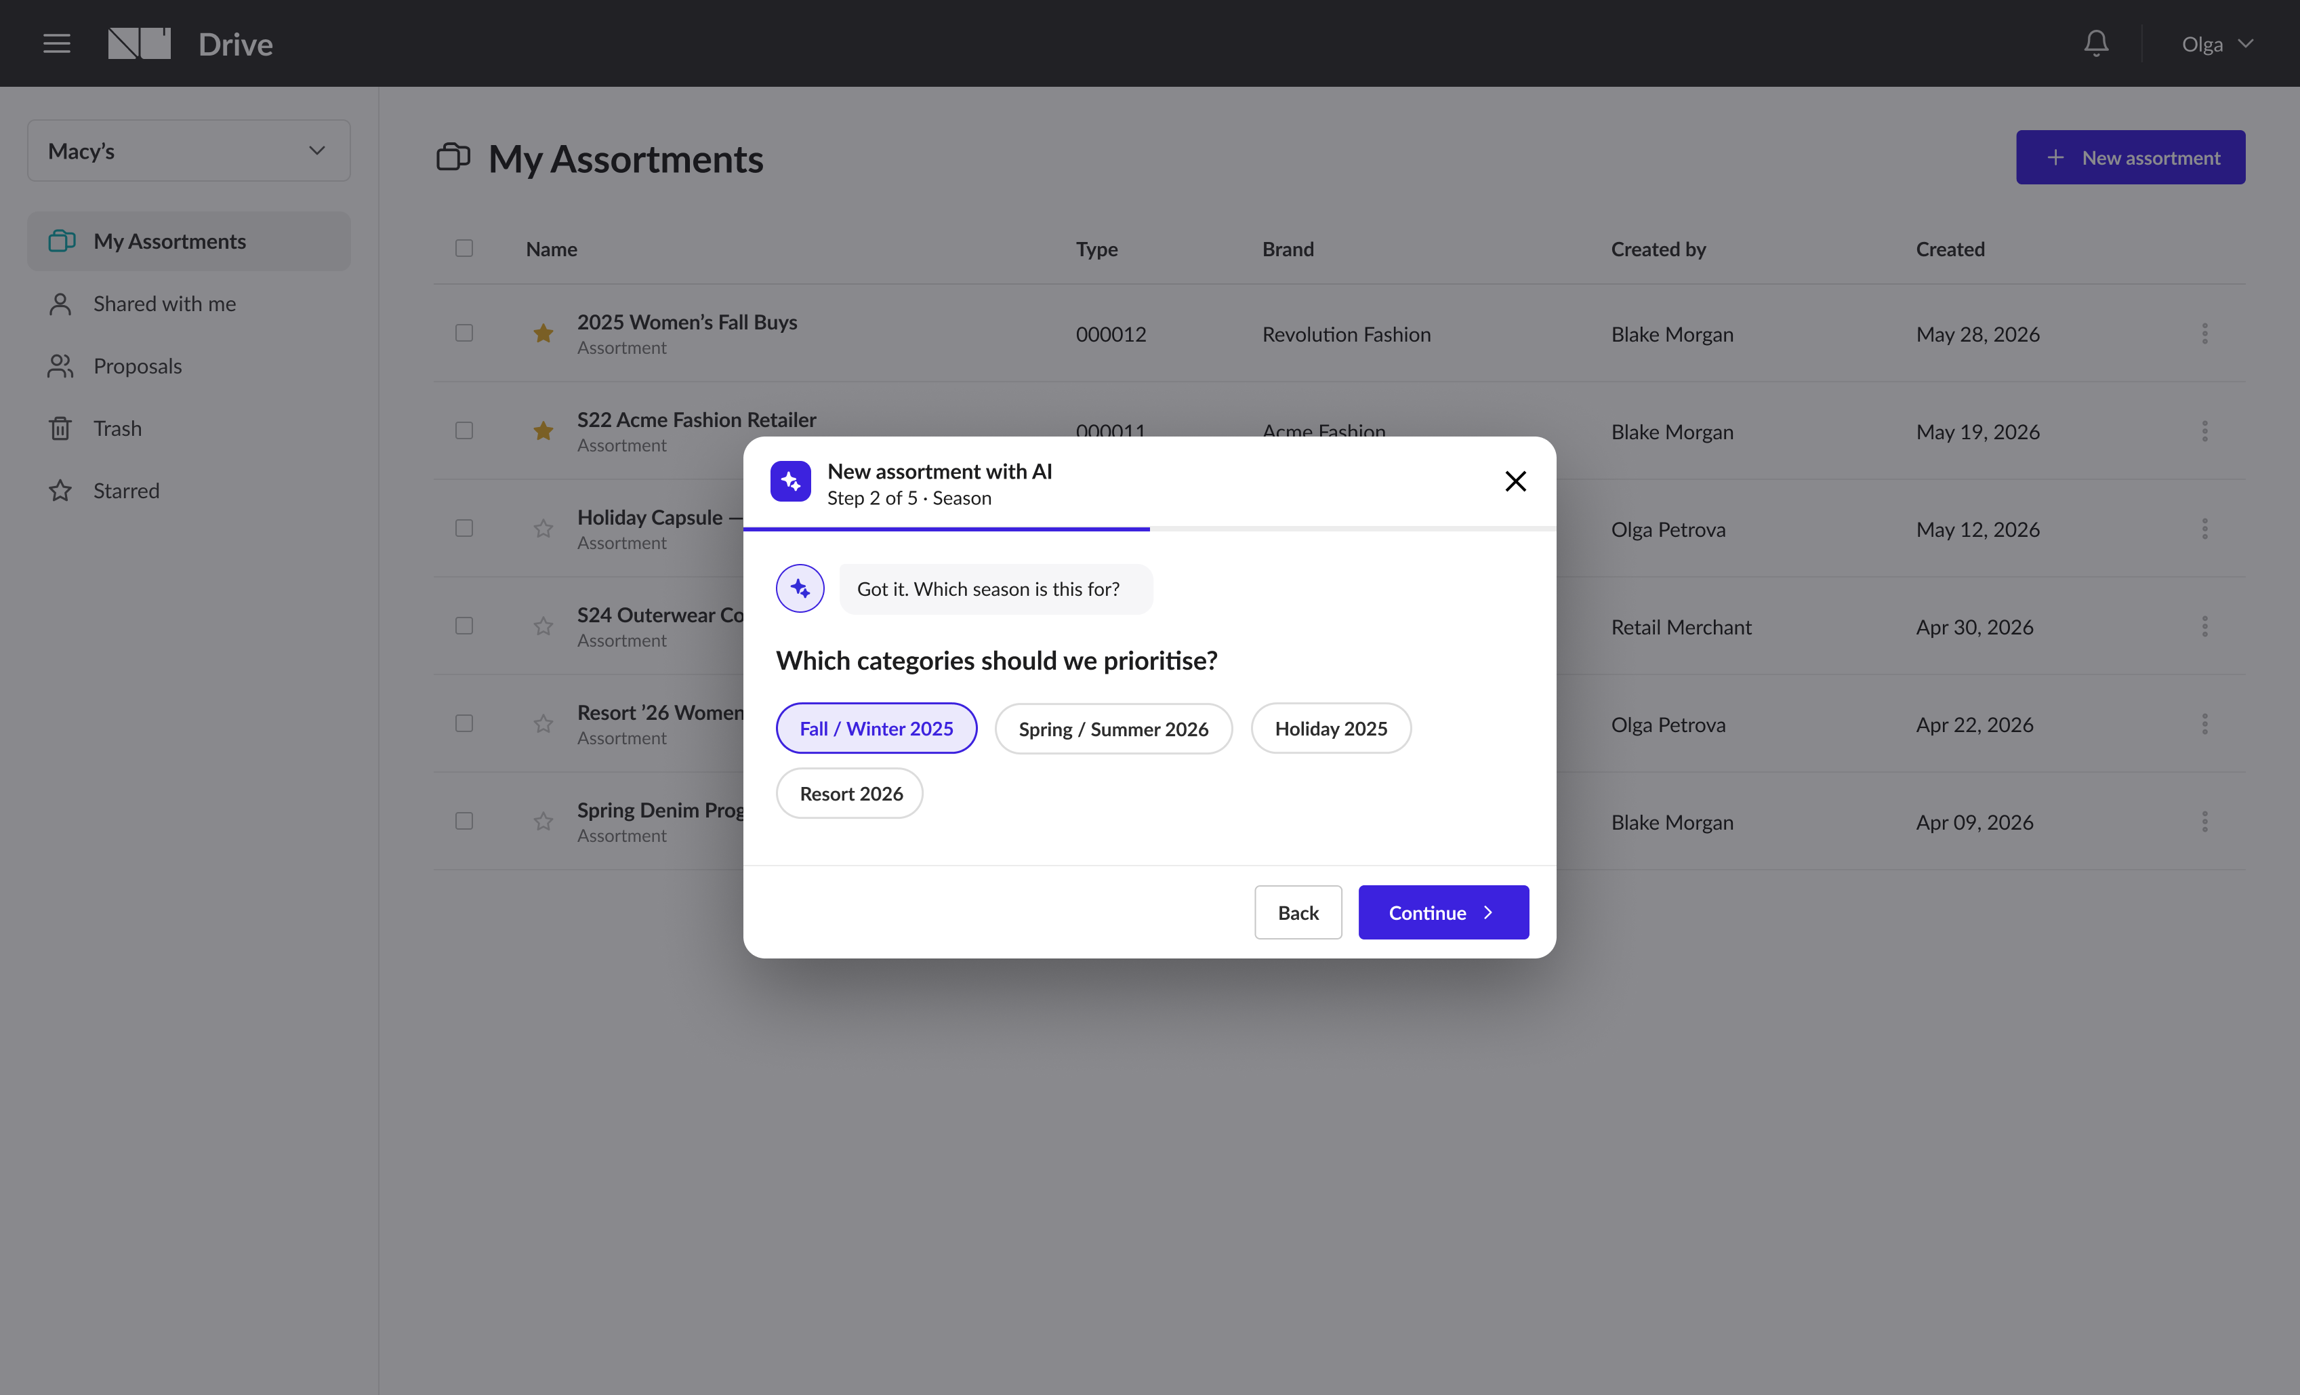Viewport: 2300px width, 1395px height.
Task: Select the Spring / Summer 2026 chip
Action: pyautogui.click(x=1113, y=728)
